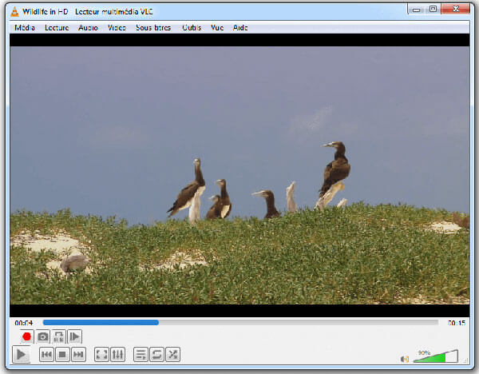479x374 pixels.
Task: Click the playback seek bar
Action: click(x=239, y=323)
